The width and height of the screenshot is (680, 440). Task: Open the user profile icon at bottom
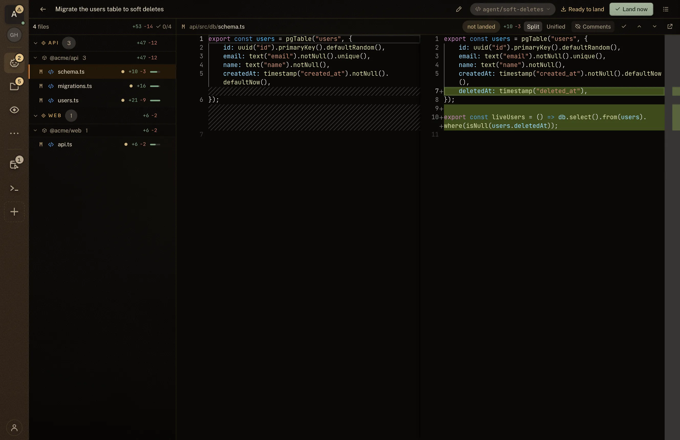(x=14, y=428)
